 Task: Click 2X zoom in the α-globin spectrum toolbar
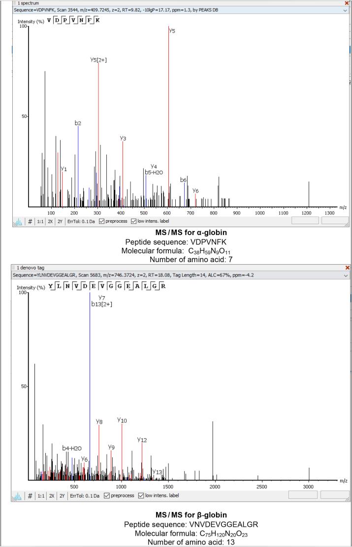pyautogui.click(x=50, y=222)
